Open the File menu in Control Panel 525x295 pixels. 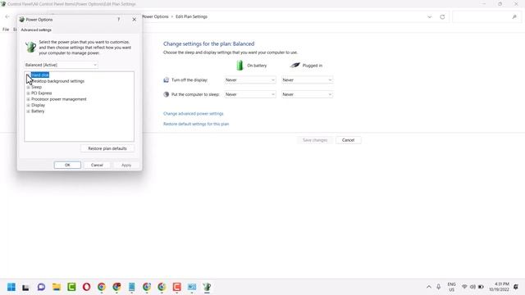click(6, 29)
